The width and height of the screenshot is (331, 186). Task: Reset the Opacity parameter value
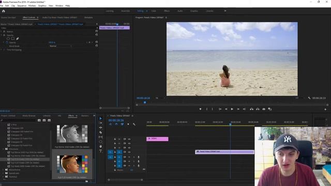(x=97, y=42)
